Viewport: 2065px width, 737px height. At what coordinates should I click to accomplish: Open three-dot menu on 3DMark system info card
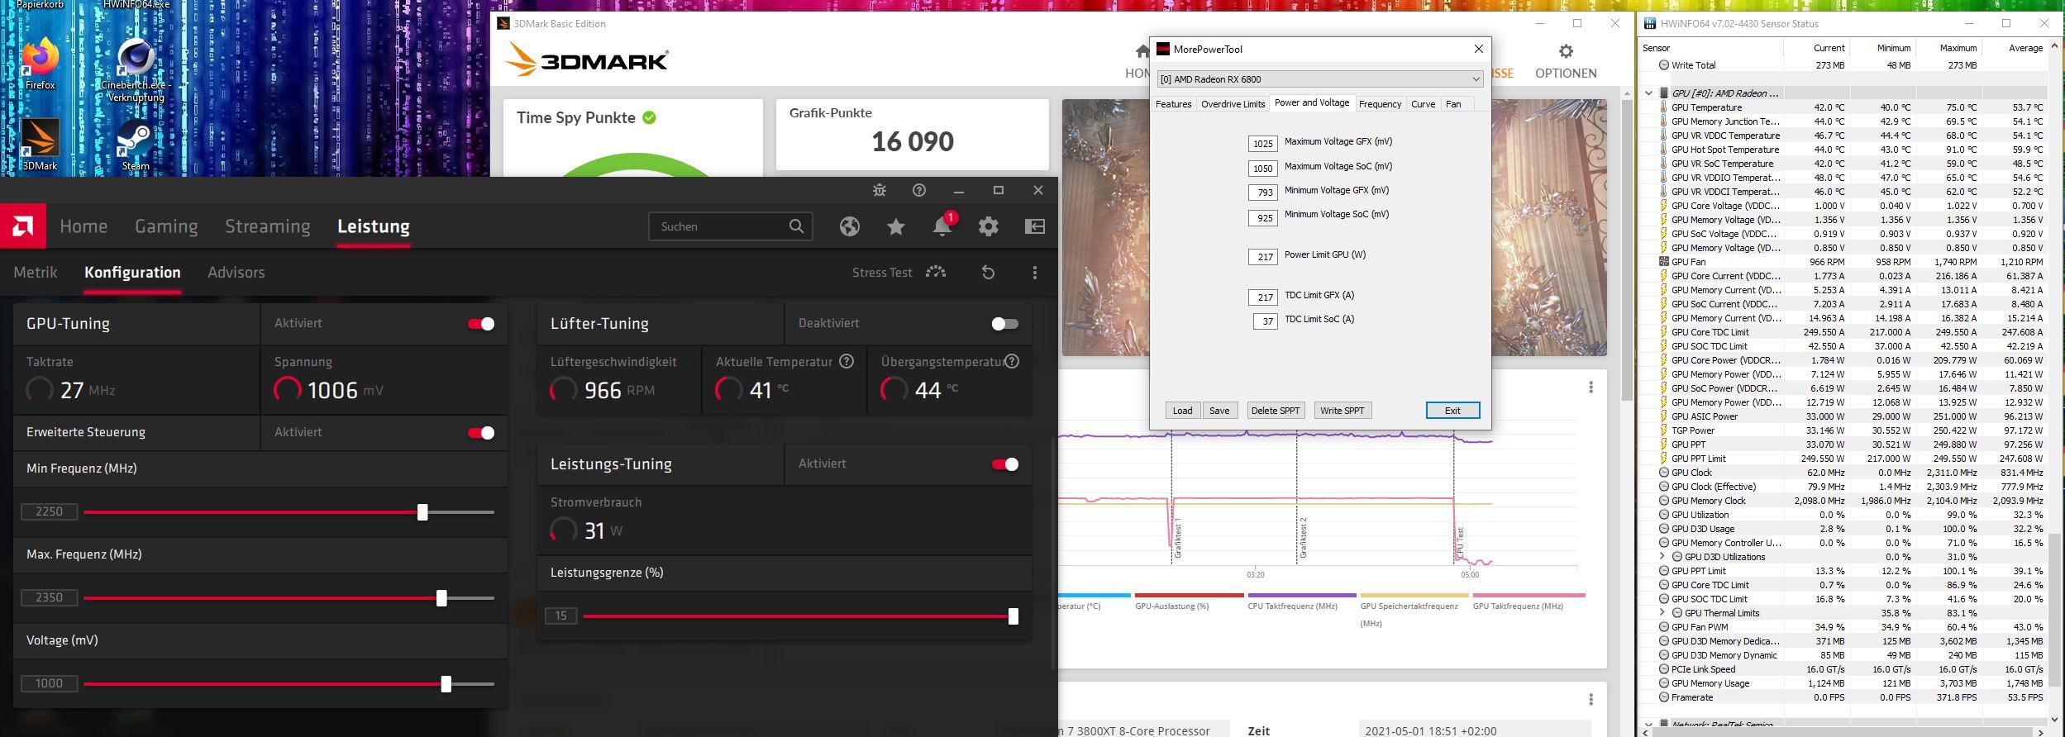[x=1590, y=700]
